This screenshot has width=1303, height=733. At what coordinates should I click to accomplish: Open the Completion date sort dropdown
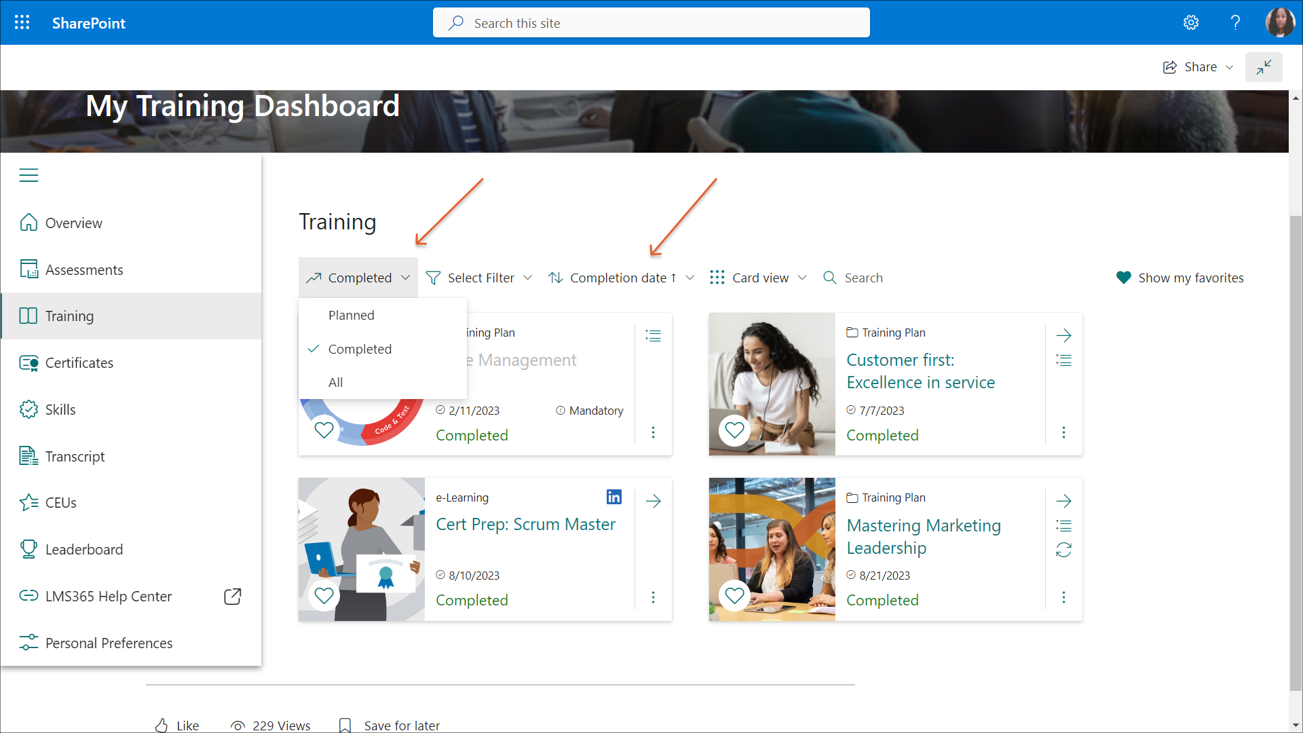pos(621,278)
